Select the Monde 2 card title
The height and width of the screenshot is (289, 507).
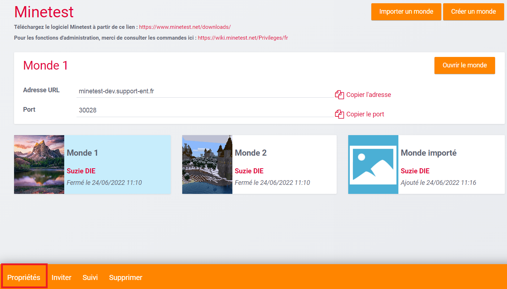[251, 153]
